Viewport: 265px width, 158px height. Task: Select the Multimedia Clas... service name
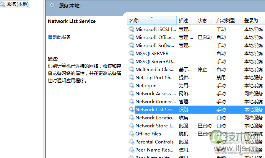(x=155, y=70)
